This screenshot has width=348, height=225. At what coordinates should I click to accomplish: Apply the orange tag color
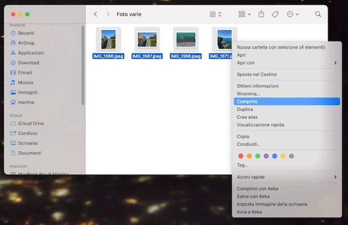coord(249,156)
